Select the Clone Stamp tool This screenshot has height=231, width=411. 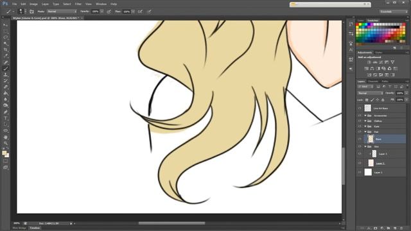(x=6, y=75)
